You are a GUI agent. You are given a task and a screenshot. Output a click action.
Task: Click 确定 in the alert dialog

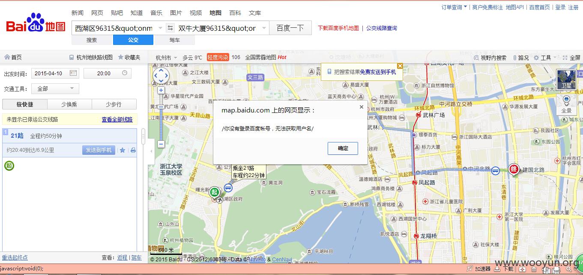tap(343, 148)
